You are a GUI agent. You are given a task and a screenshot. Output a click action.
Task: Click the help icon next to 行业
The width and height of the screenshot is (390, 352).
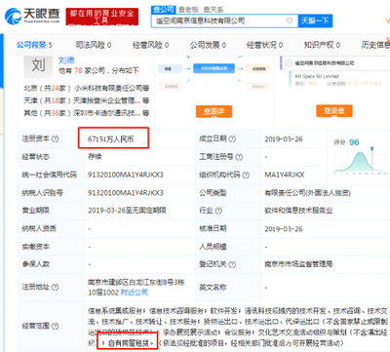pos(218,211)
